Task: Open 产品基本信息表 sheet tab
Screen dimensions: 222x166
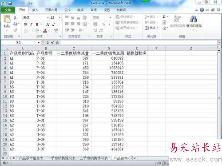Action: pos(31,158)
